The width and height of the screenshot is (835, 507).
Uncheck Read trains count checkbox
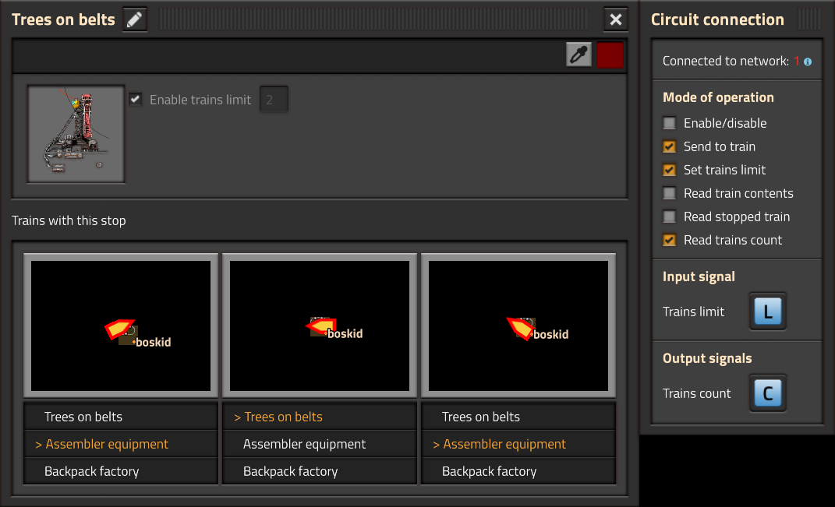click(669, 240)
